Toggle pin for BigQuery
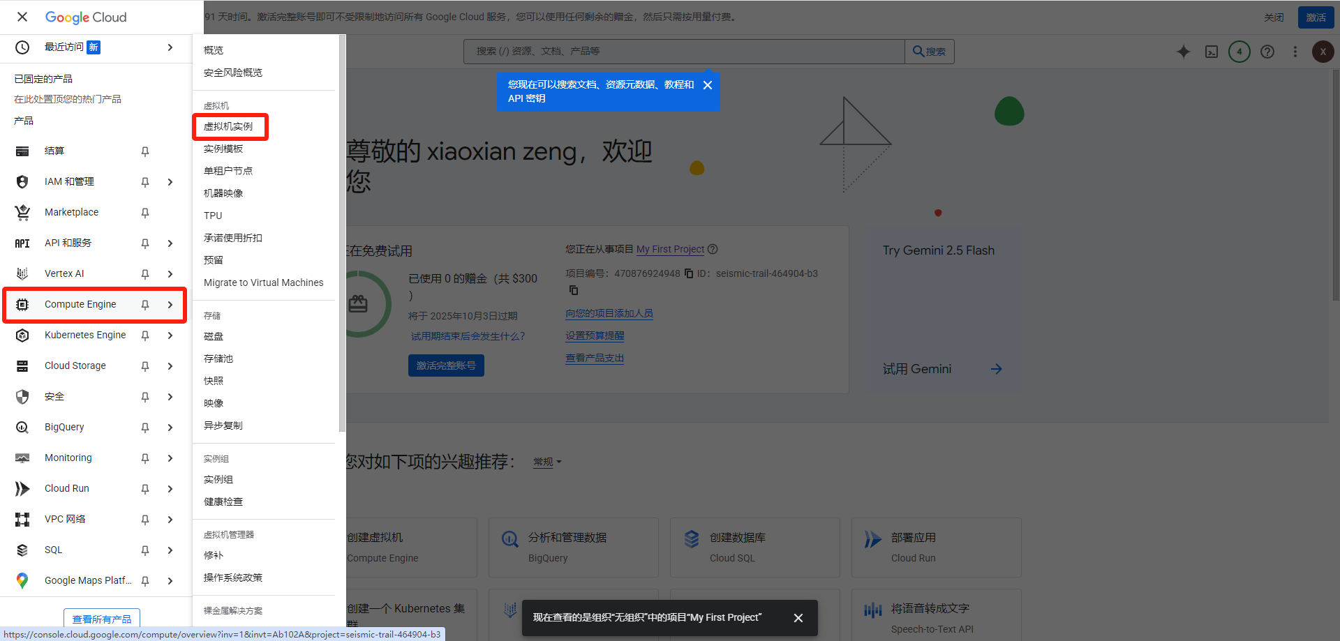This screenshot has height=641, width=1340. click(x=145, y=428)
